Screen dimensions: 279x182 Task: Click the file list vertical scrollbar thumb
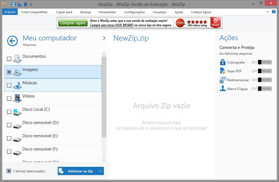coord(104,97)
